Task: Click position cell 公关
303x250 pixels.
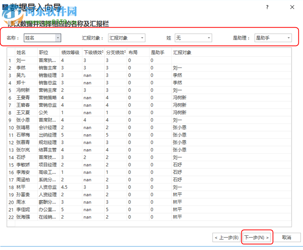Action: point(49,113)
